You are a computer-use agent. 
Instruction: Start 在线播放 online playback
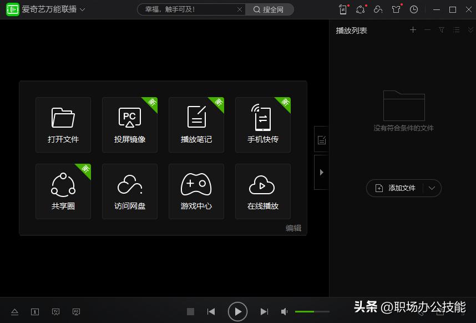[x=262, y=191]
